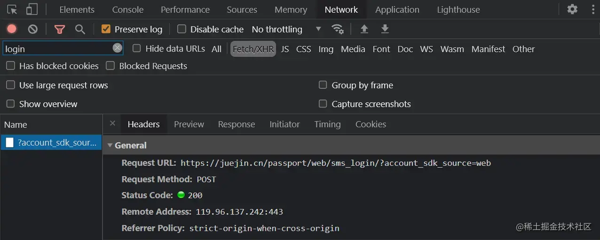This screenshot has width=600, height=240.
Task: Filter requests by All types
Action: click(x=216, y=49)
